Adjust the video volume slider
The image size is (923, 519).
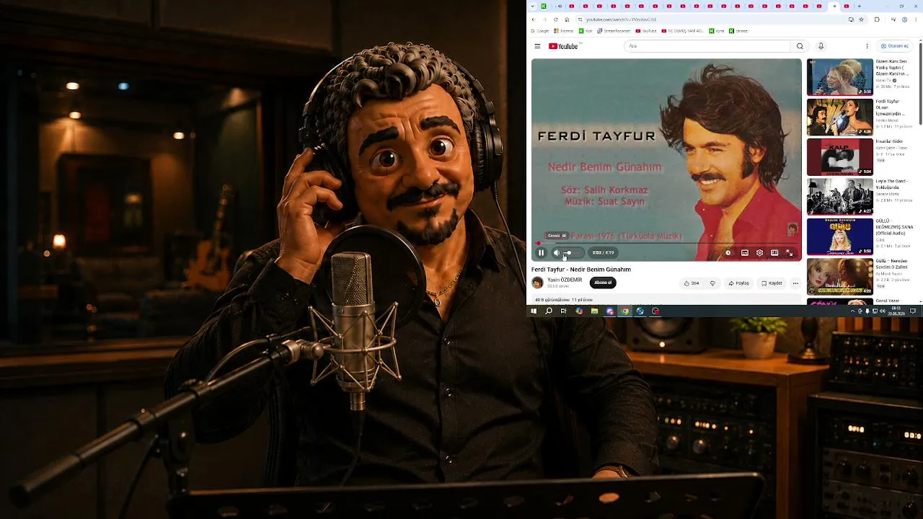(x=571, y=253)
